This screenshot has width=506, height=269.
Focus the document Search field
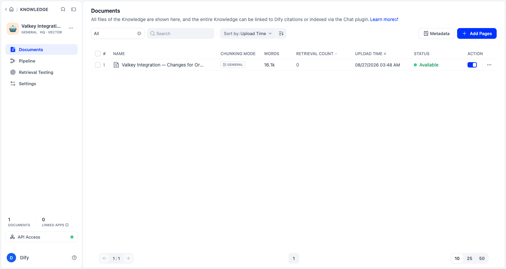[x=181, y=33]
